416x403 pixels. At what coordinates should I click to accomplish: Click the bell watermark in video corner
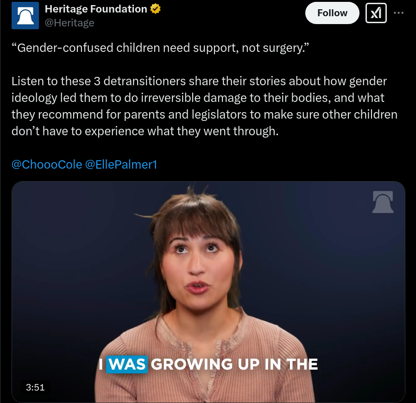click(383, 202)
